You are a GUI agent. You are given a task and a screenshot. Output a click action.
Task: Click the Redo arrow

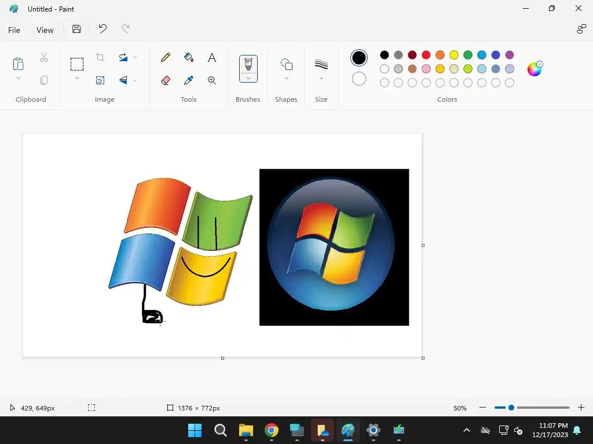point(125,29)
